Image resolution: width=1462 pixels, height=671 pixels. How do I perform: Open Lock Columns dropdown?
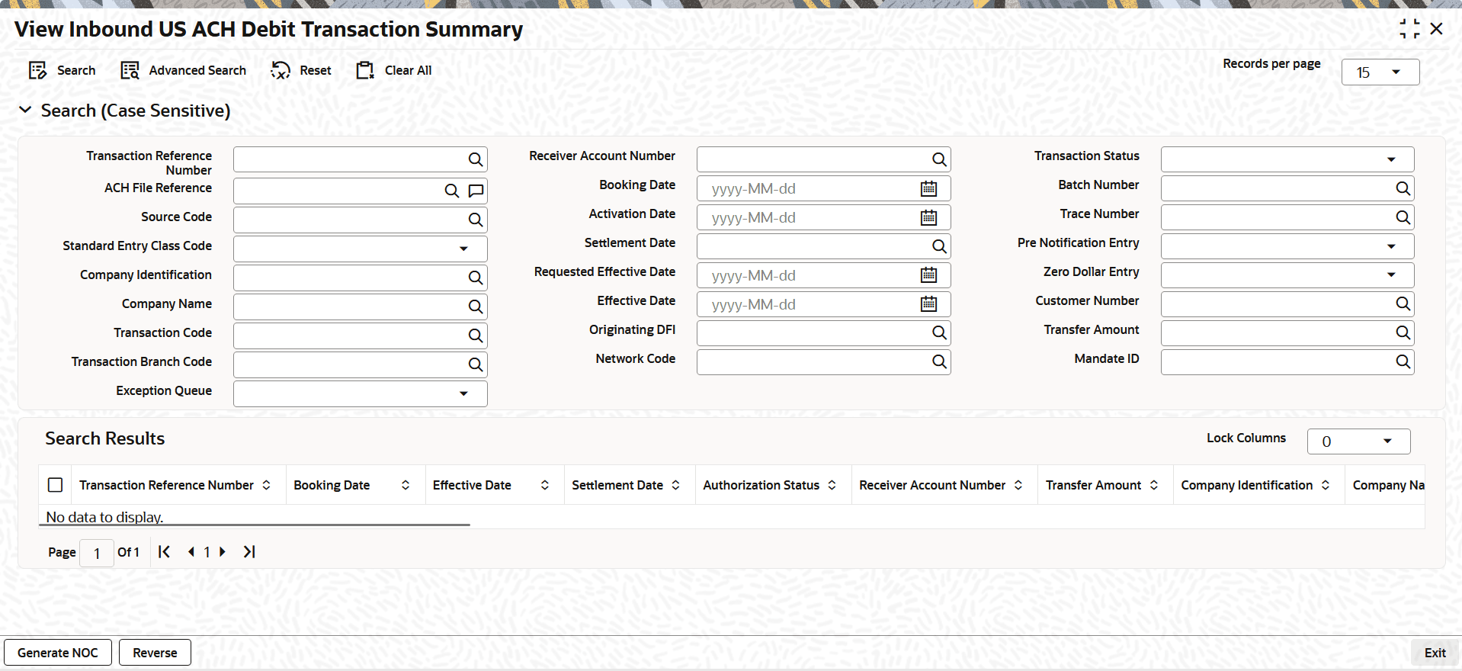pyautogui.click(x=1358, y=441)
